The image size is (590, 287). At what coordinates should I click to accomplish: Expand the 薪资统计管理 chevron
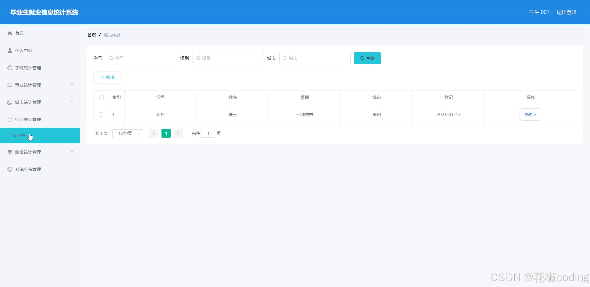click(x=72, y=152)
